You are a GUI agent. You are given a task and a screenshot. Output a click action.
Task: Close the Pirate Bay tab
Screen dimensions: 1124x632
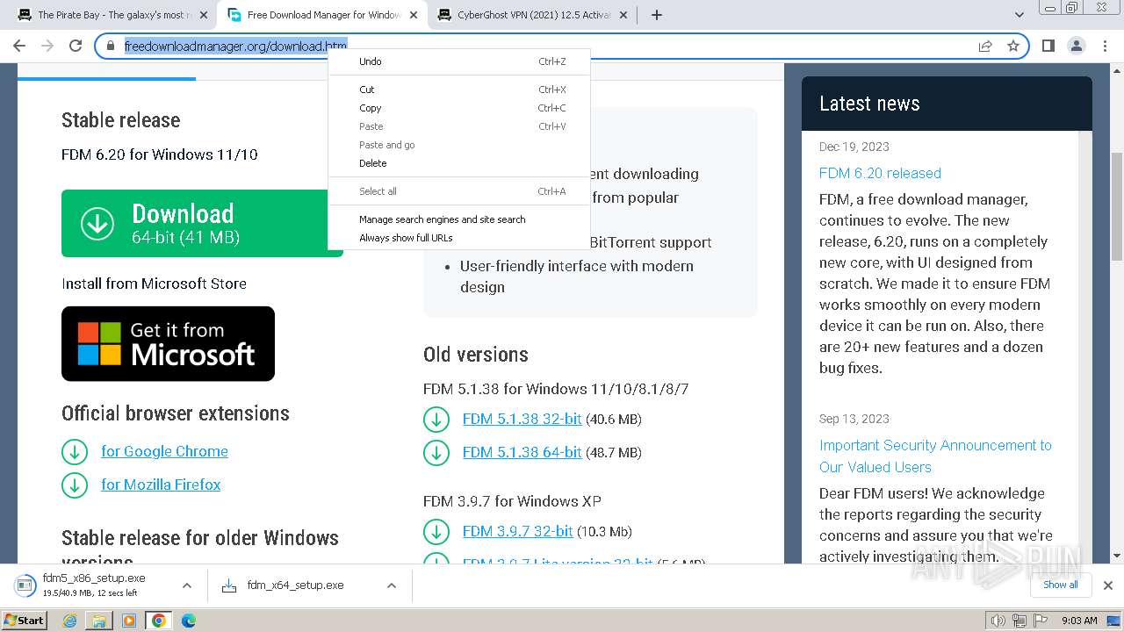[x=203, y=15]
